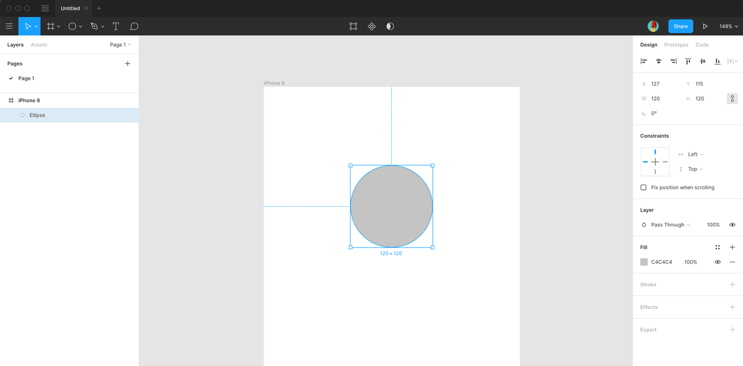Align selection to the left

[644, 61]
